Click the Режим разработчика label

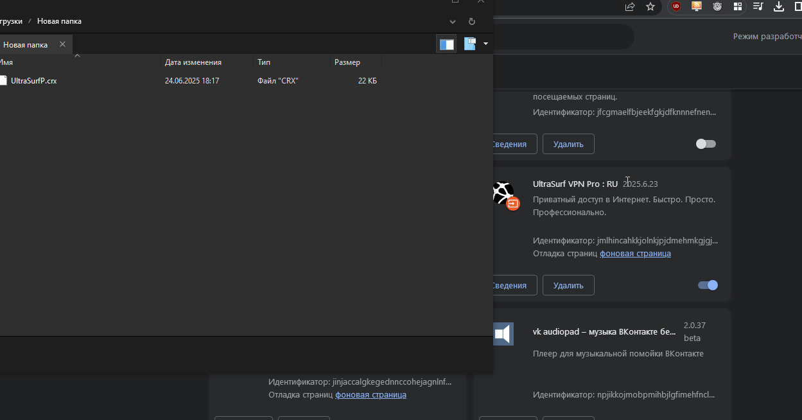[x=767, y=37]
